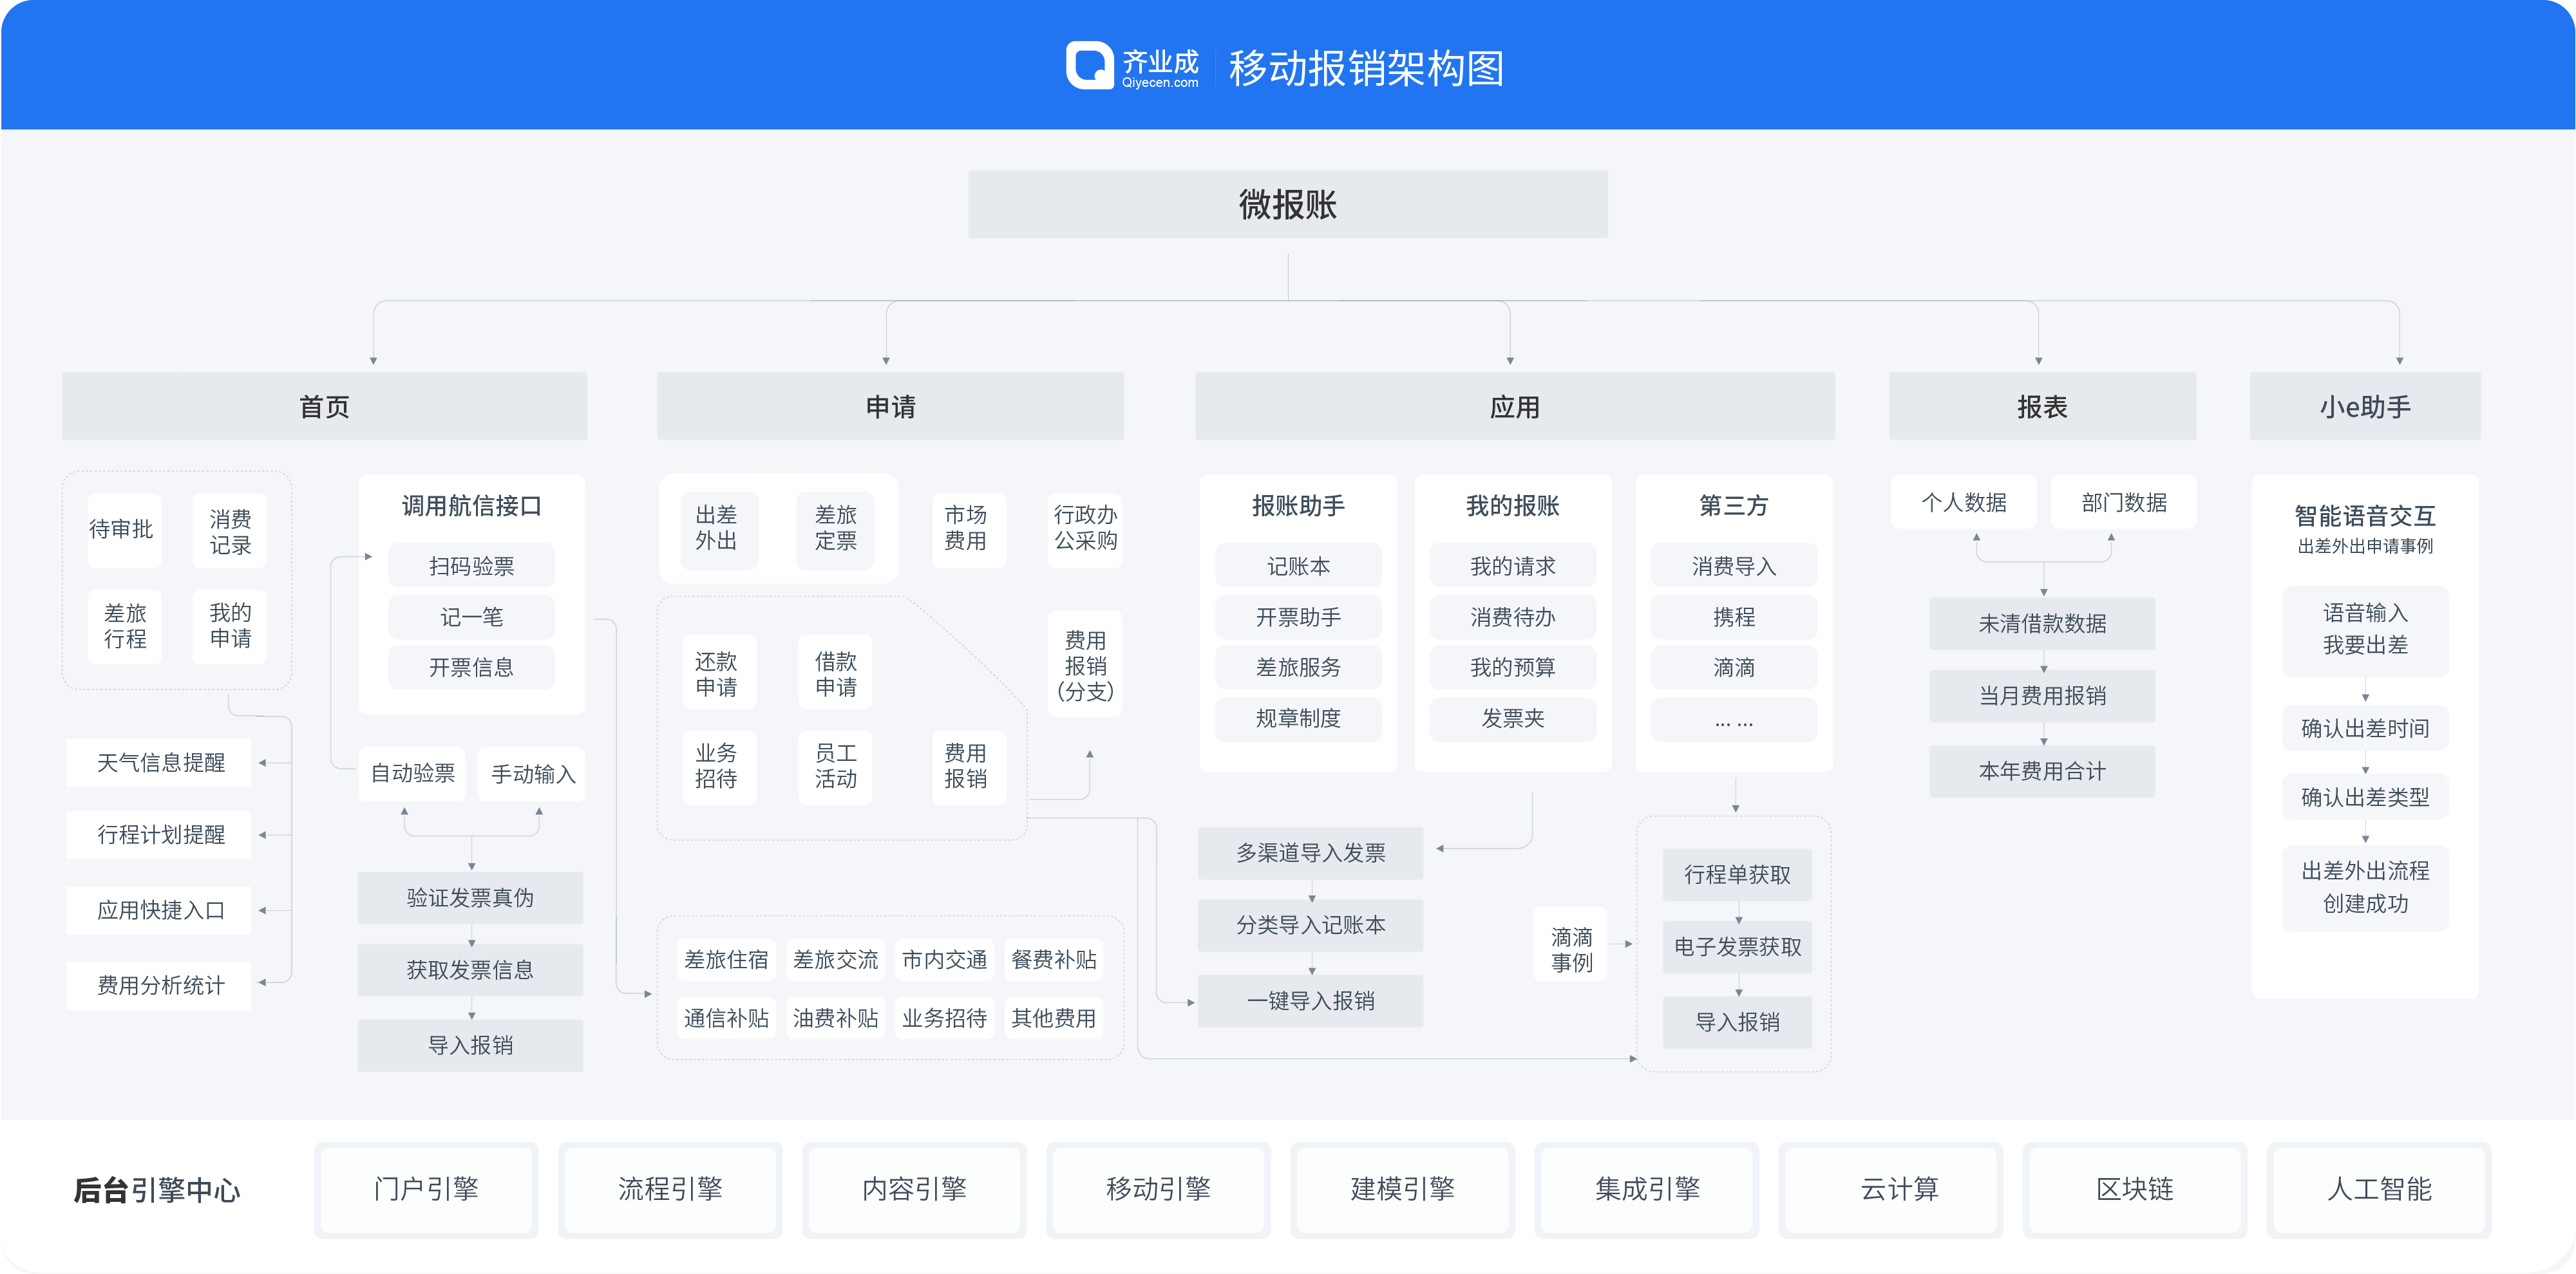Select the 微报账 root node
The width and height of the screenshot is (2576, 1274).
pos(1288,204)
